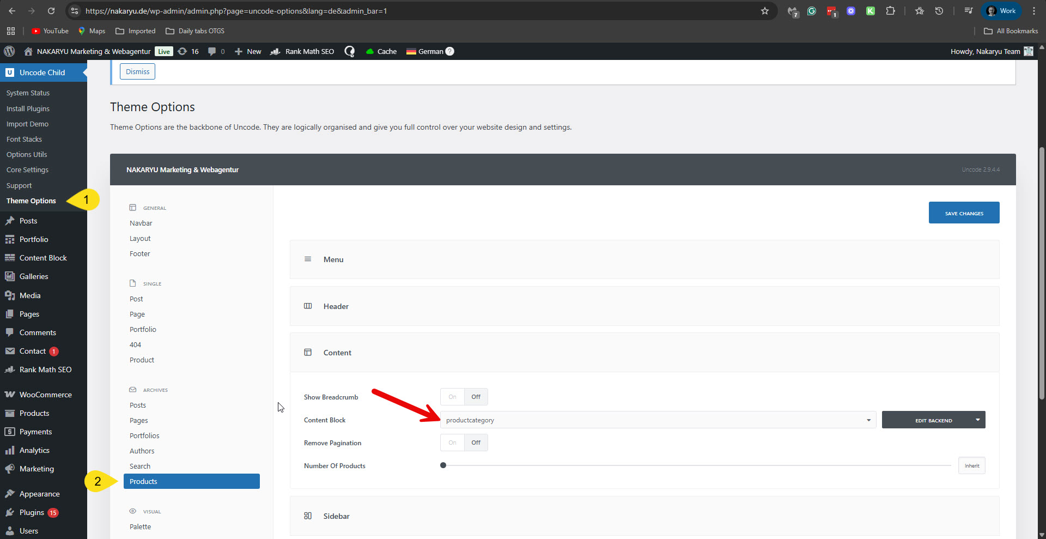The image size is (1046, 539).
Task: Open the comments bubble icon in admin bar
Action: (x=212, y=51)
